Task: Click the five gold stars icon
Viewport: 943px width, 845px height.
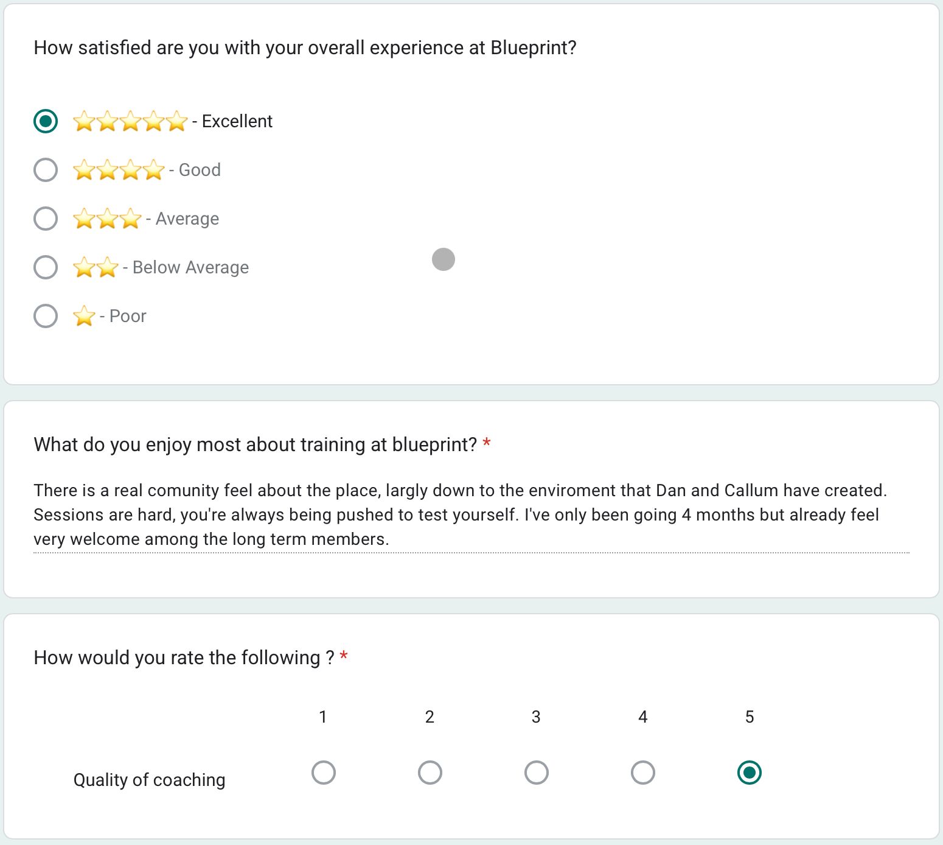Action: point(130,121)
